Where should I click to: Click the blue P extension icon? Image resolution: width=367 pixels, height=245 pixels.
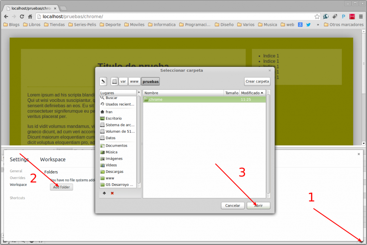(x=343, y=17)
